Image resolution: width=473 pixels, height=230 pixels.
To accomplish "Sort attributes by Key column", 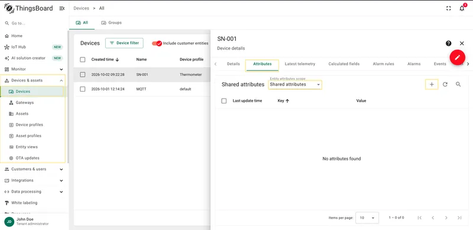I will coord(283,101).
